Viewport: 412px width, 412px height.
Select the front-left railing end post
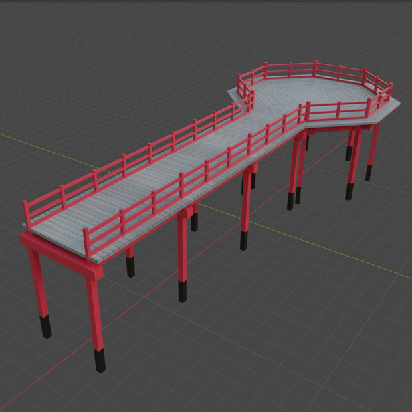coord(26,215)
